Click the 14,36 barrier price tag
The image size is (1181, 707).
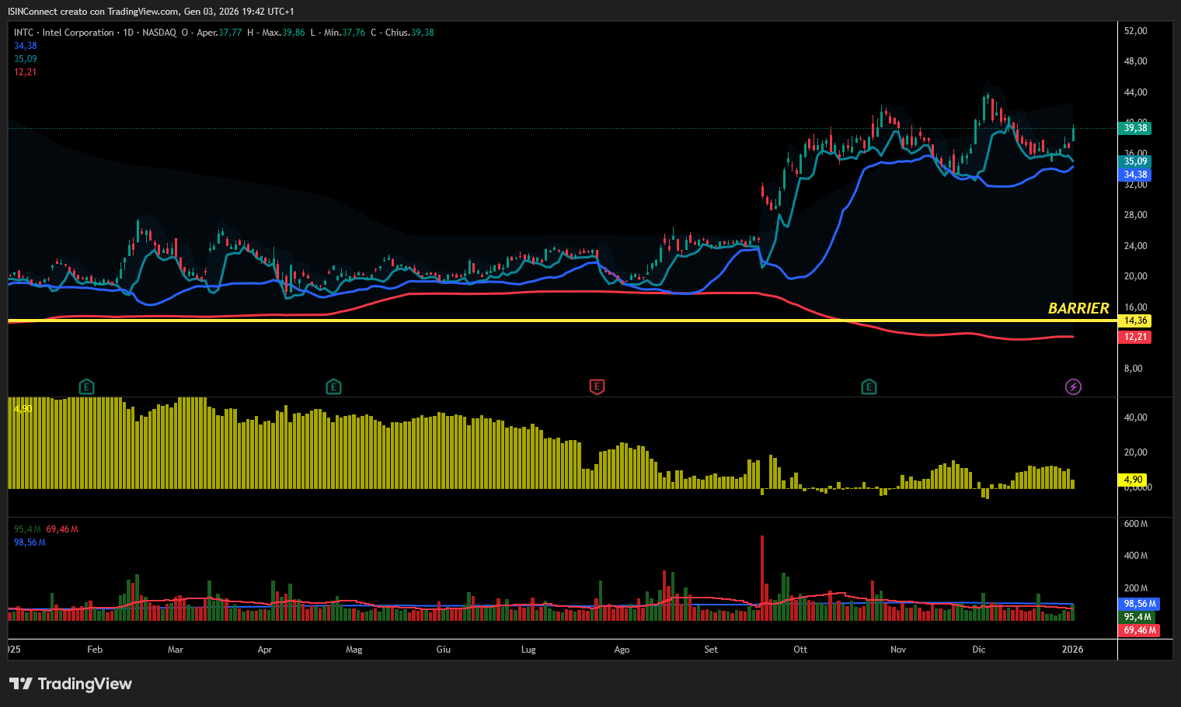point(1135,321)
